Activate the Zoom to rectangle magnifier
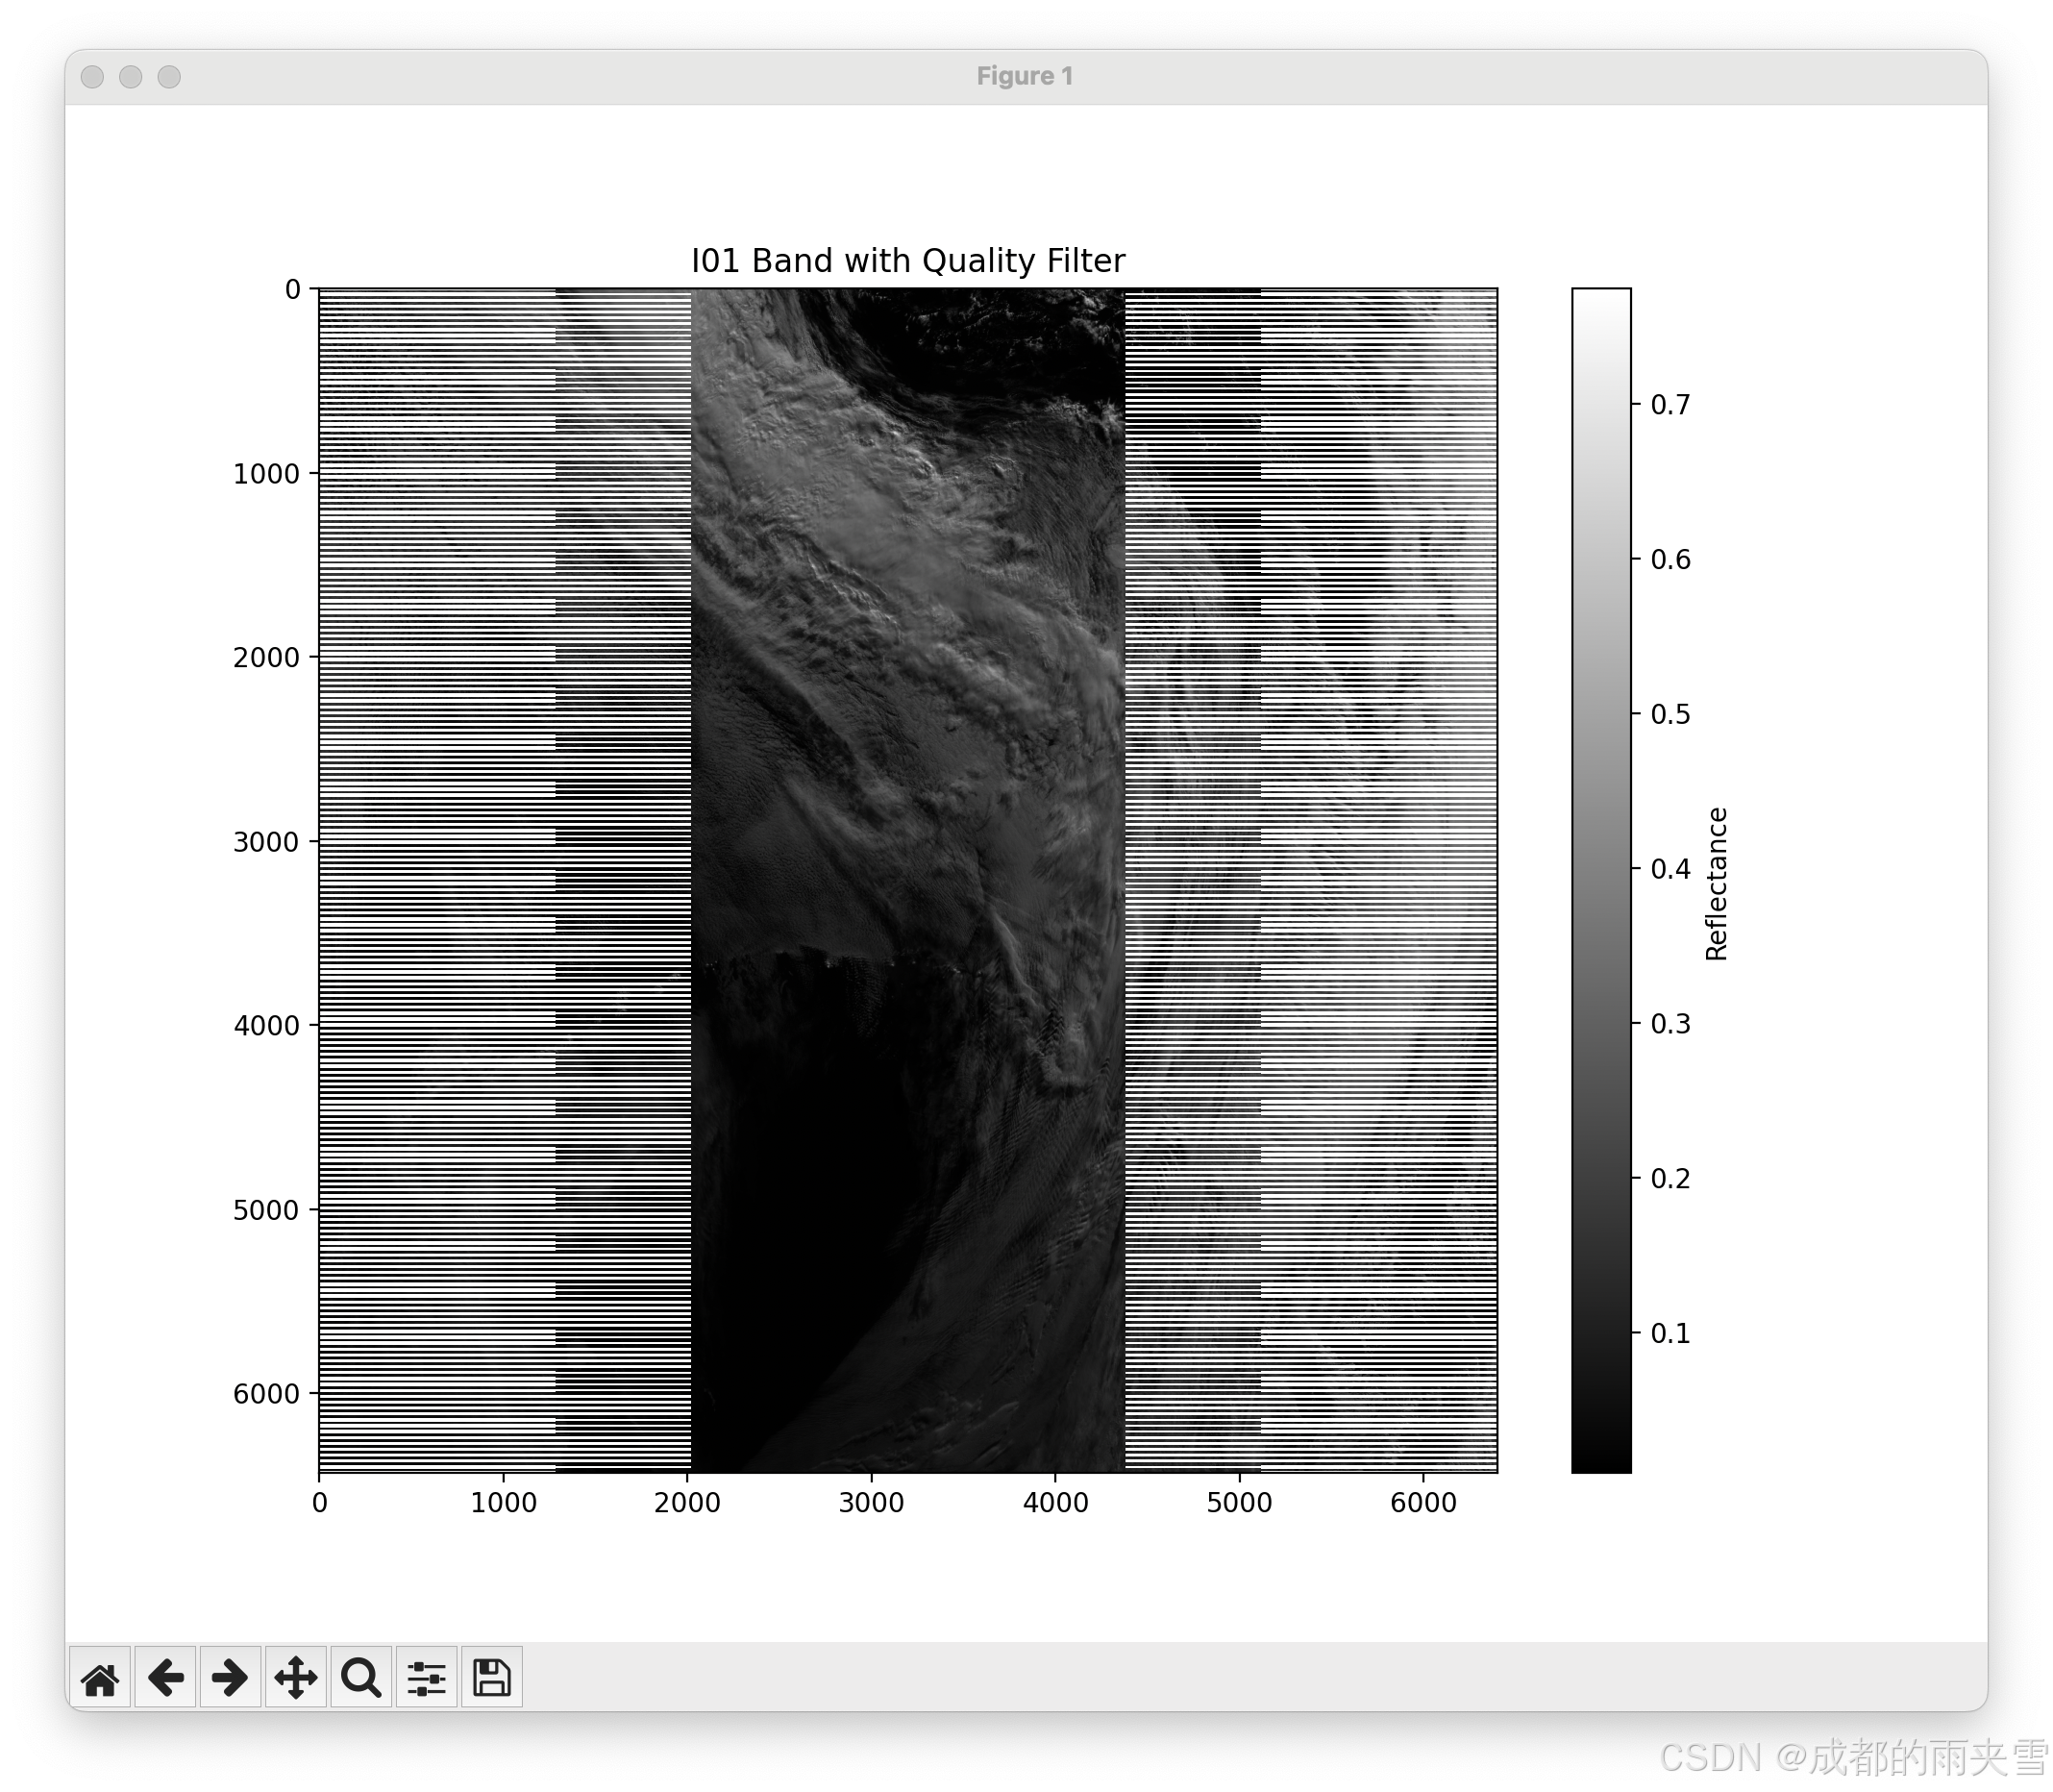 tap(360, 1677)
